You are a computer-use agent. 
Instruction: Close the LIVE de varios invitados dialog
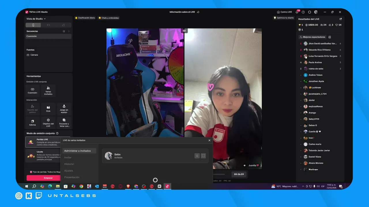pyautogui.click(x=209, y=140)
